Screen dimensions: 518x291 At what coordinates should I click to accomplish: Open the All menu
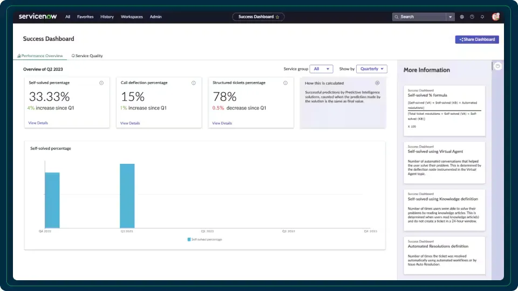pyautogui.click(x=68, y=17)
